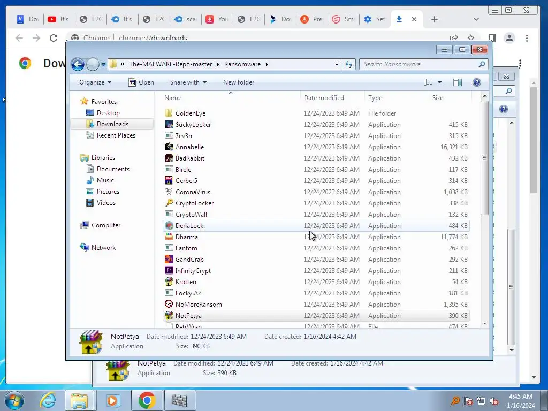Select Libraries in the navigation pane
This screenshot has height=411, width=548.
click(103, 158)
